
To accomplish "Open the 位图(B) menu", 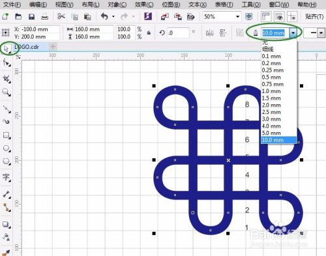I will (171, 5).
